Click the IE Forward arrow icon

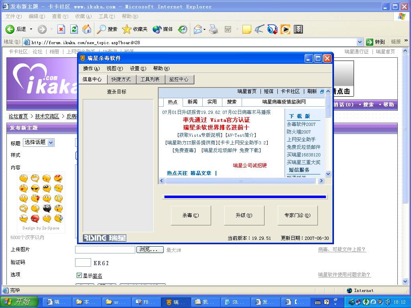[42, 29]
